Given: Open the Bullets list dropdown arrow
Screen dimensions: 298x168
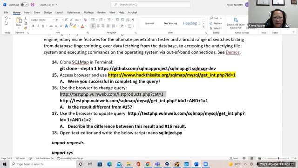Looking at the screenshot, I should click(96, 20).
